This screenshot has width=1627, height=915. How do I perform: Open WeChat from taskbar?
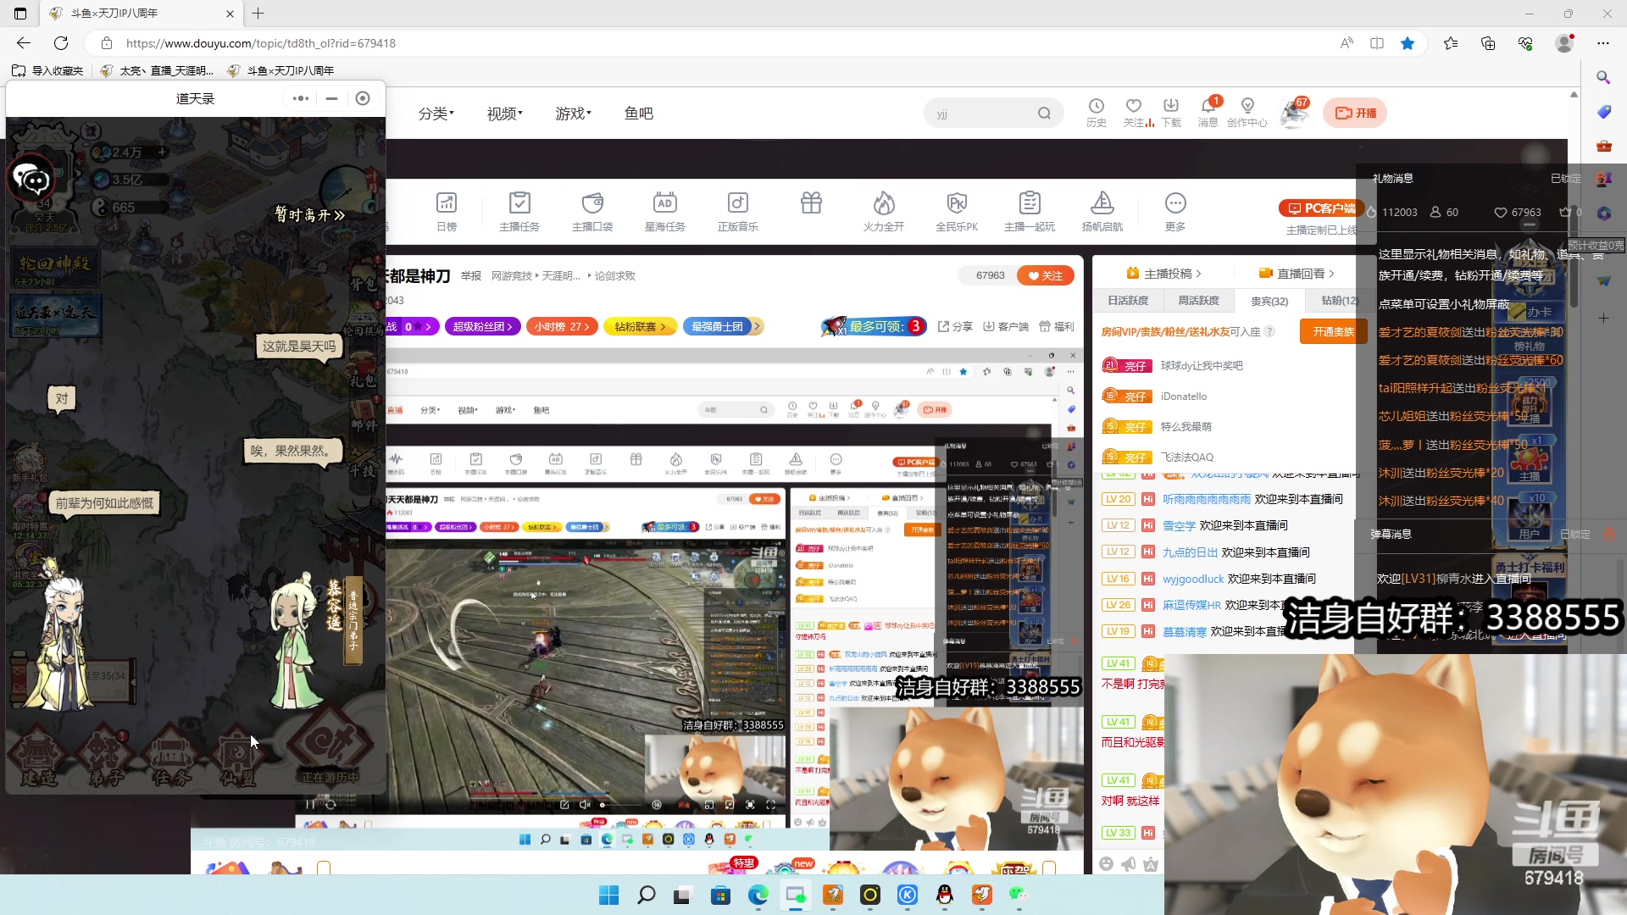1018,895
